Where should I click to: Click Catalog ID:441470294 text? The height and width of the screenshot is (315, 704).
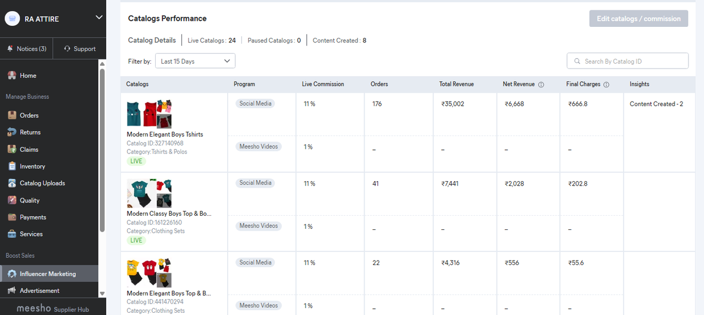pyautogui.click(x=155, y=302)
